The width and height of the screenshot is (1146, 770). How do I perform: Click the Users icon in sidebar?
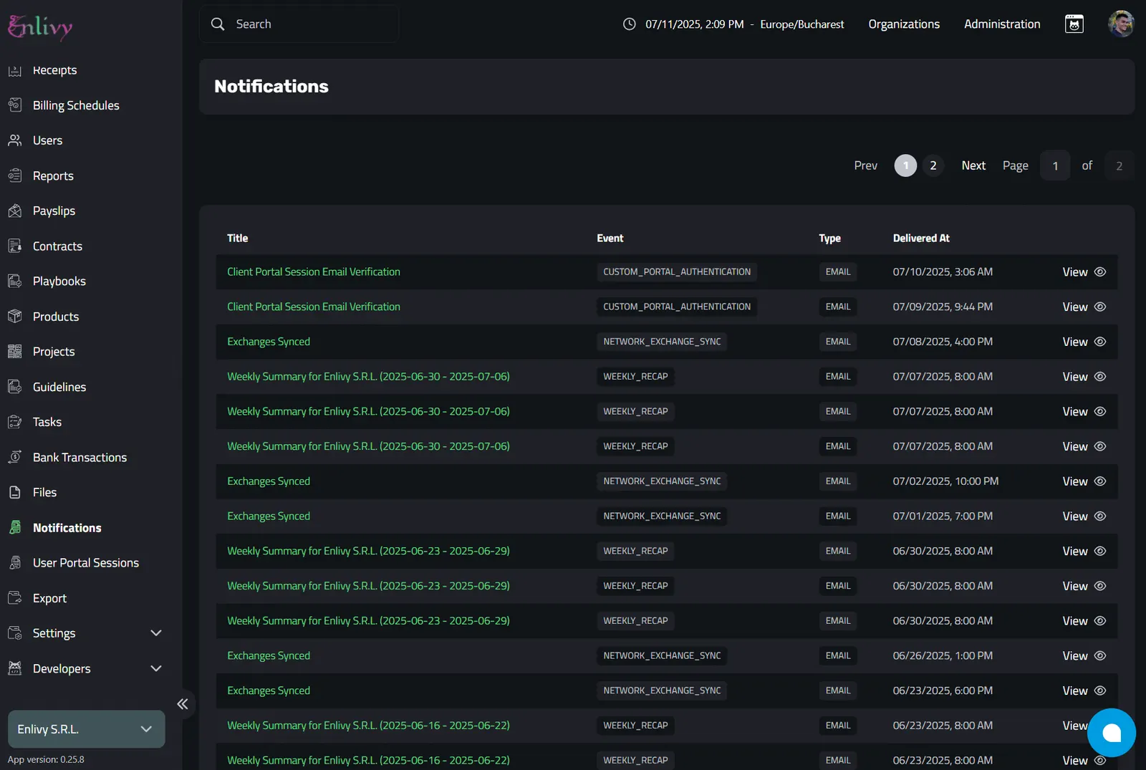[15, 140]
